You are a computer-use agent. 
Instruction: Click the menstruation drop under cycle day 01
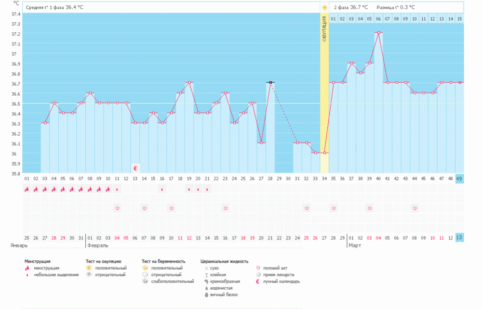[27, 189]
